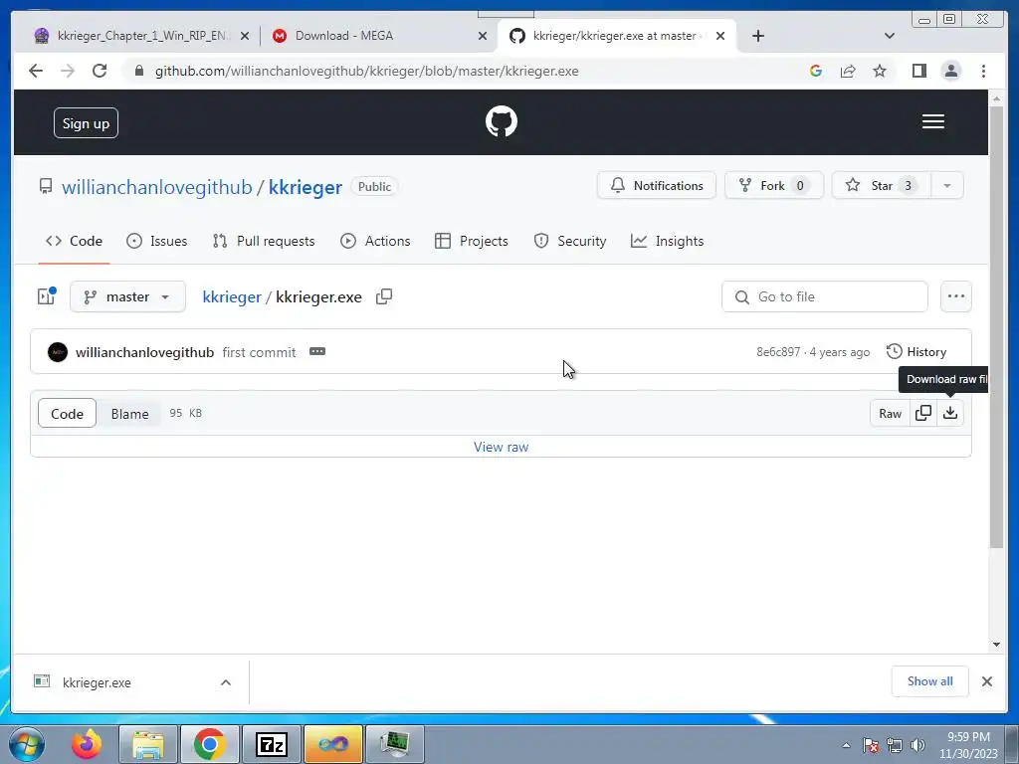Show hidden system tray icons
The image size is (1019, 764).
click(846, 745)
